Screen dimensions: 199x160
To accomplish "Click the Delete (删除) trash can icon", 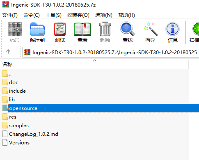I will 105,29.
